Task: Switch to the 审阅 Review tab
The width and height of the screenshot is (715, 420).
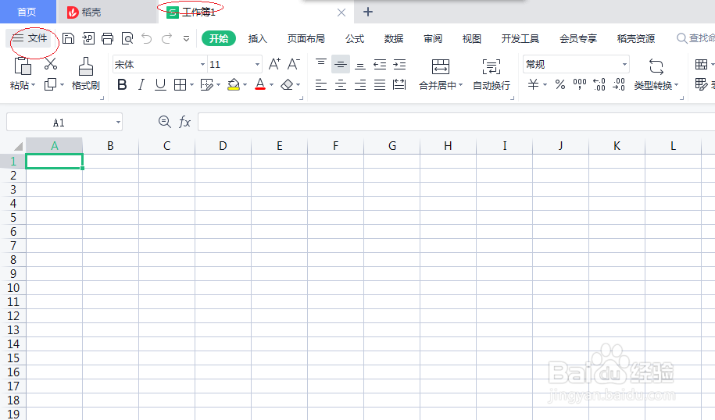Action: click(433, 39)
